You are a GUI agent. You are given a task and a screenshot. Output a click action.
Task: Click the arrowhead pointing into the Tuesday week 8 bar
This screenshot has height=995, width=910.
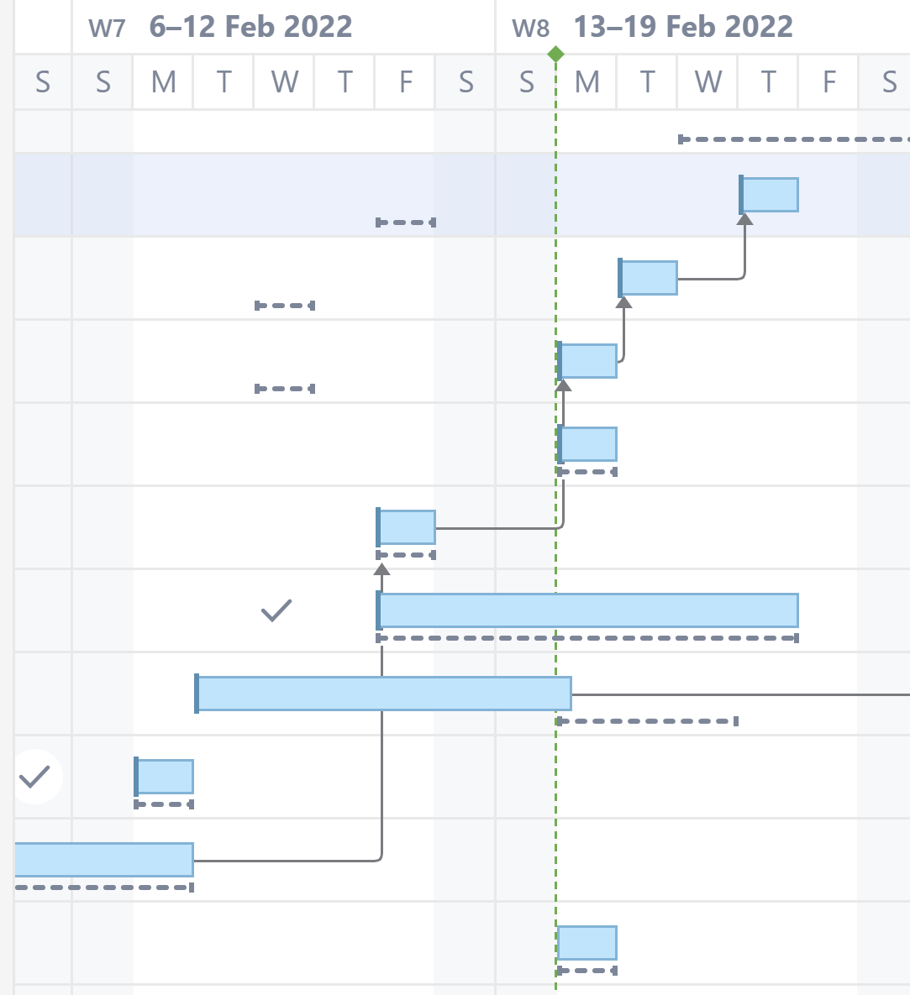point(624,302)
